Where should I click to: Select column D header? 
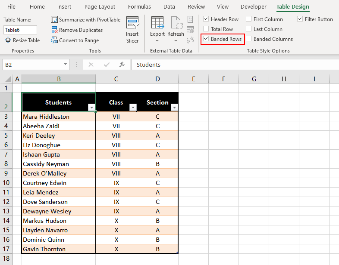pyautogui.click(x=157, y=79)
